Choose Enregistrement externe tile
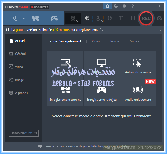Viewport: 167px width, 154px height. [x=65, y=93]
